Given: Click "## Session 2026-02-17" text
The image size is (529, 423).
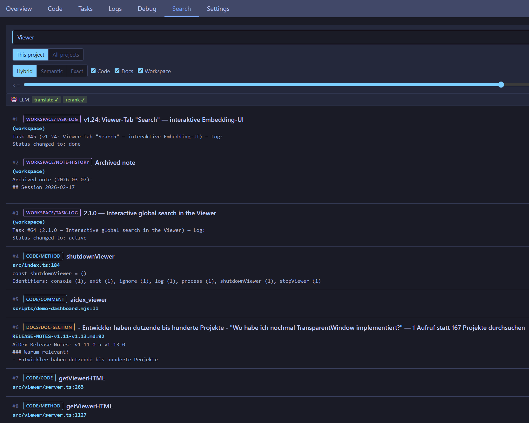Looking at the screenshot, I should 44,187.
